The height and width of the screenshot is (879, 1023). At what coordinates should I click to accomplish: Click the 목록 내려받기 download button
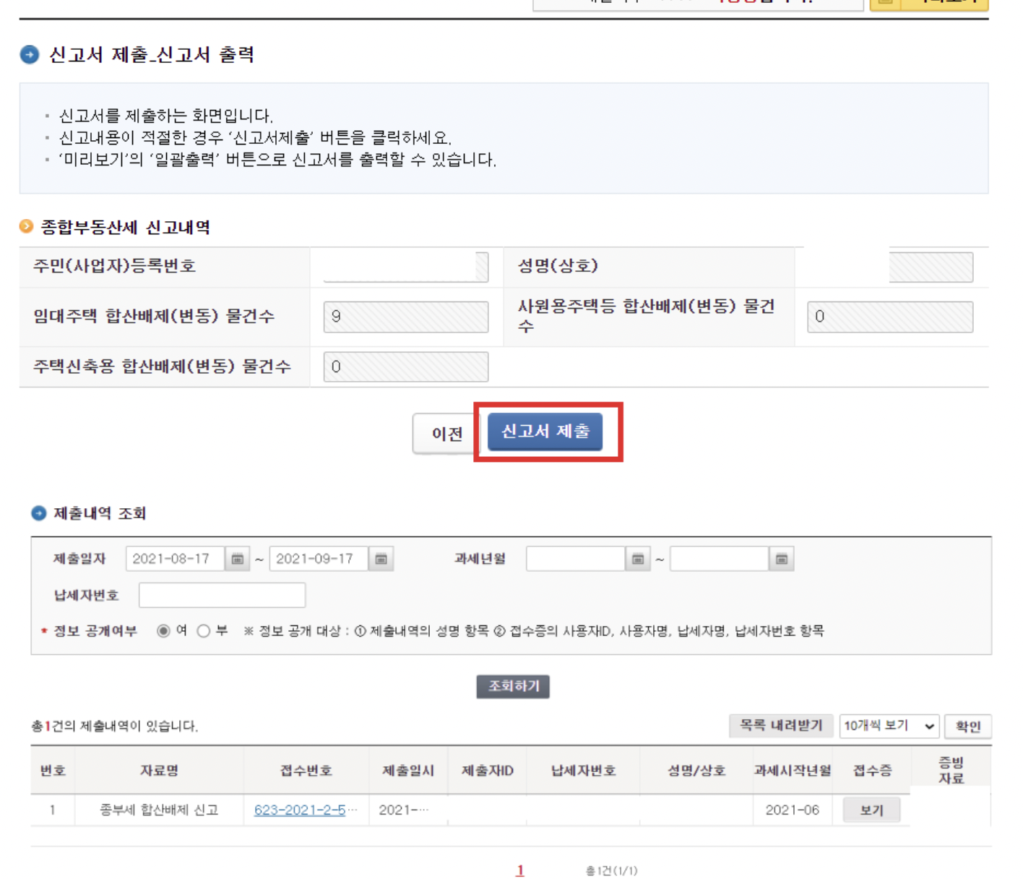click(781, 726)
